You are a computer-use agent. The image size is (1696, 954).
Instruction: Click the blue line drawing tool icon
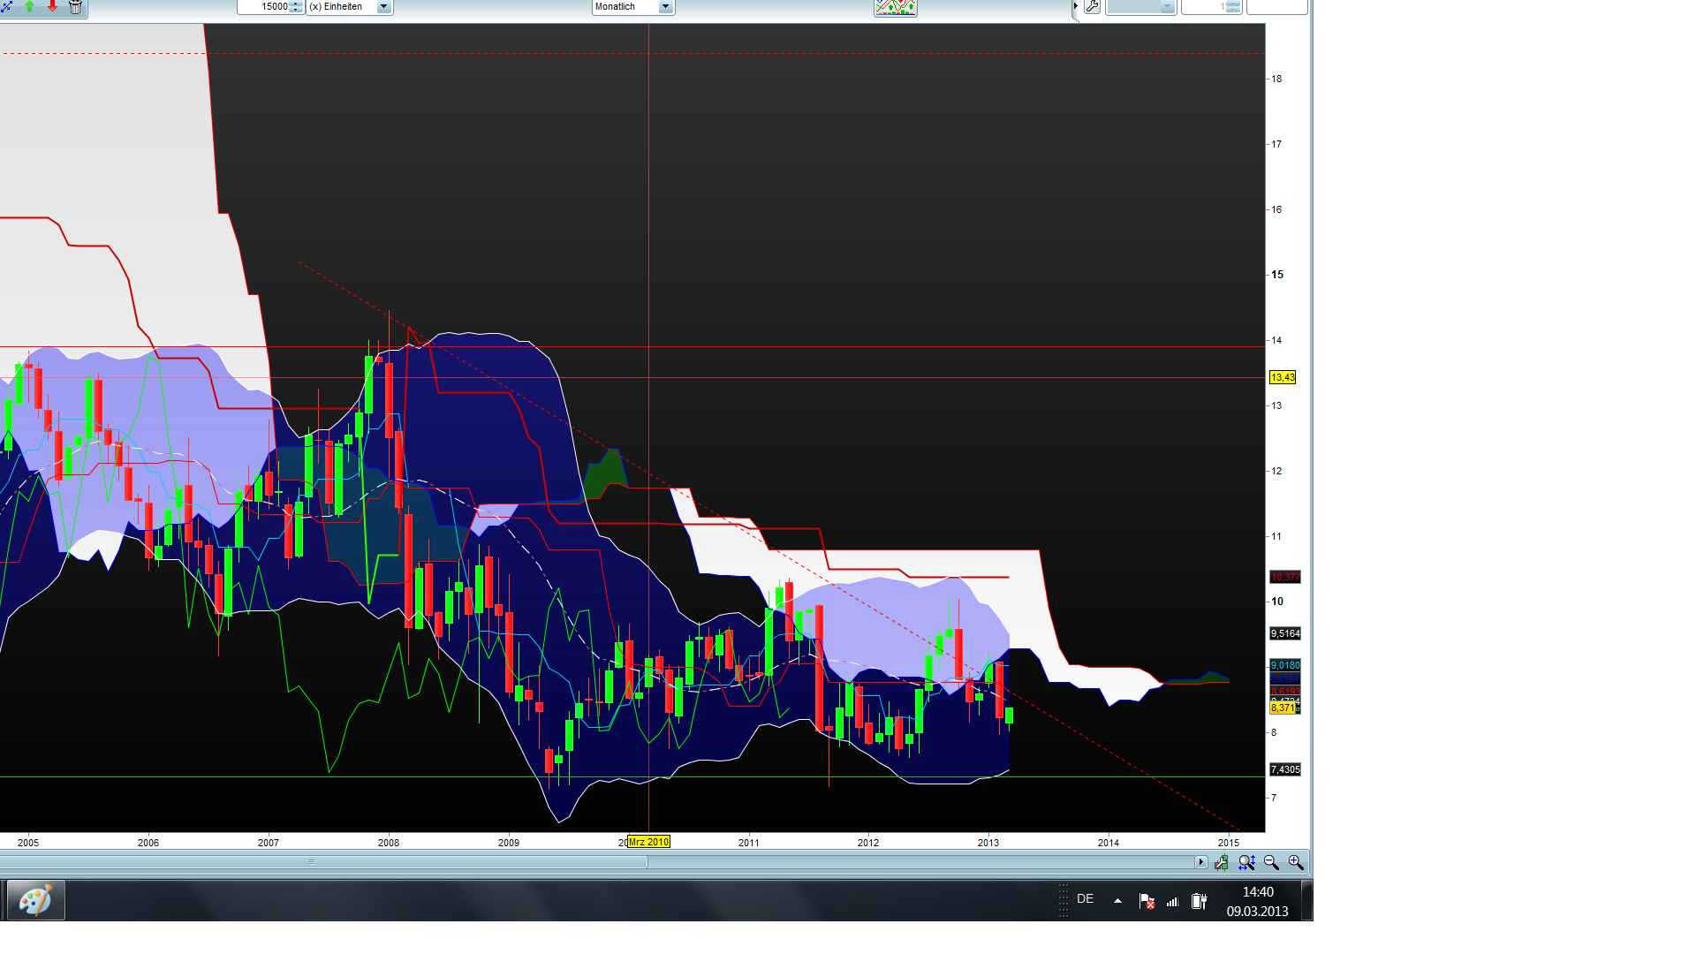6,6
